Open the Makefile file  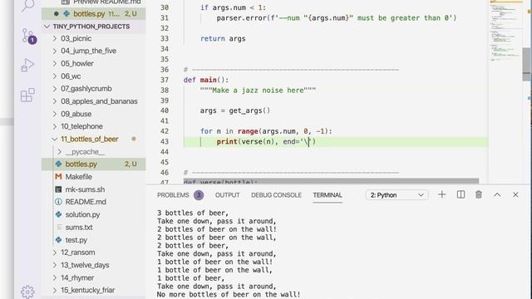(x=78, y=177)
